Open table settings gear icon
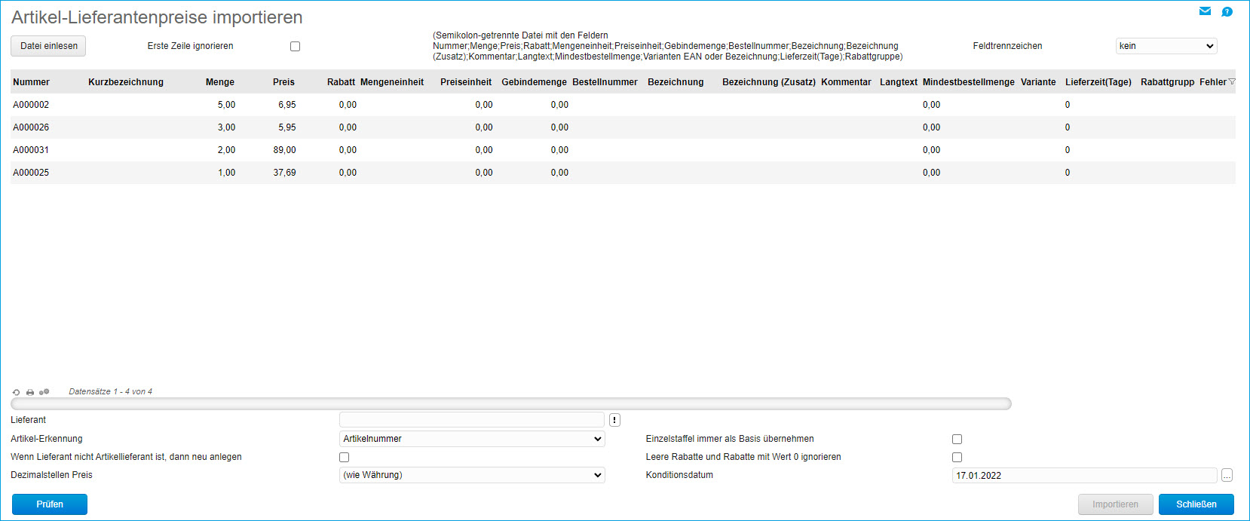This screenshot has width=1250, height=521. (x=44, y=392)
